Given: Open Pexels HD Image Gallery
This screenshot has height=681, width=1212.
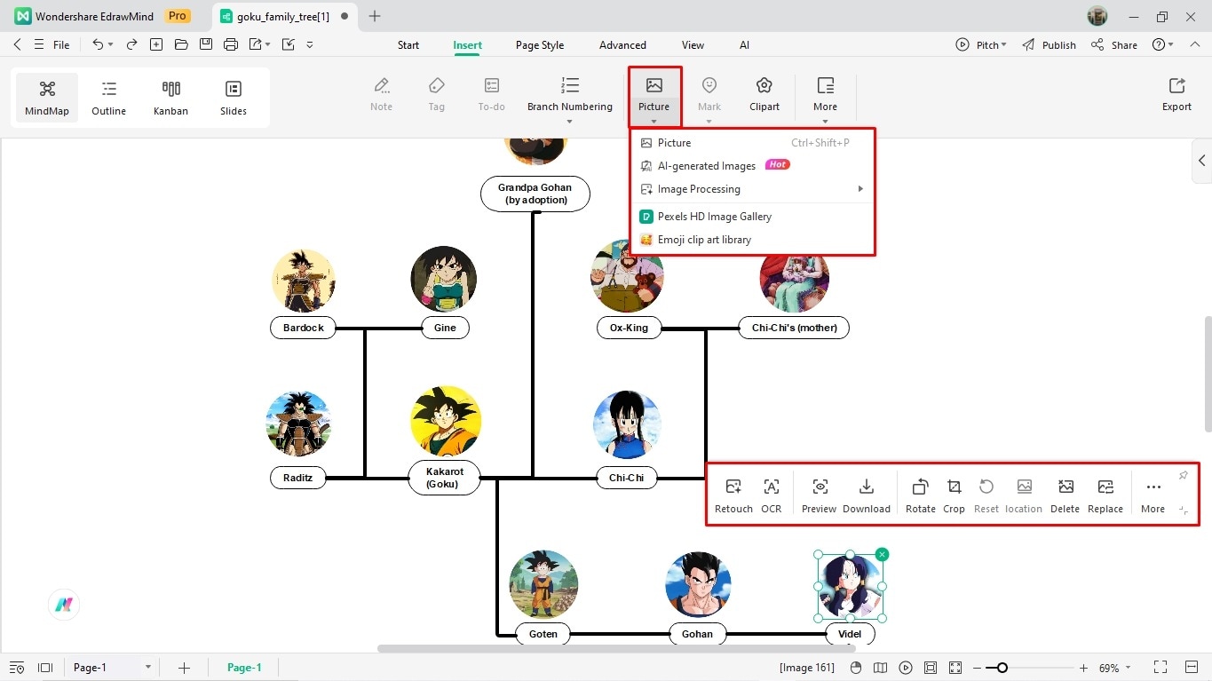Looking at the screenshot, I should [x=753, y=217].
